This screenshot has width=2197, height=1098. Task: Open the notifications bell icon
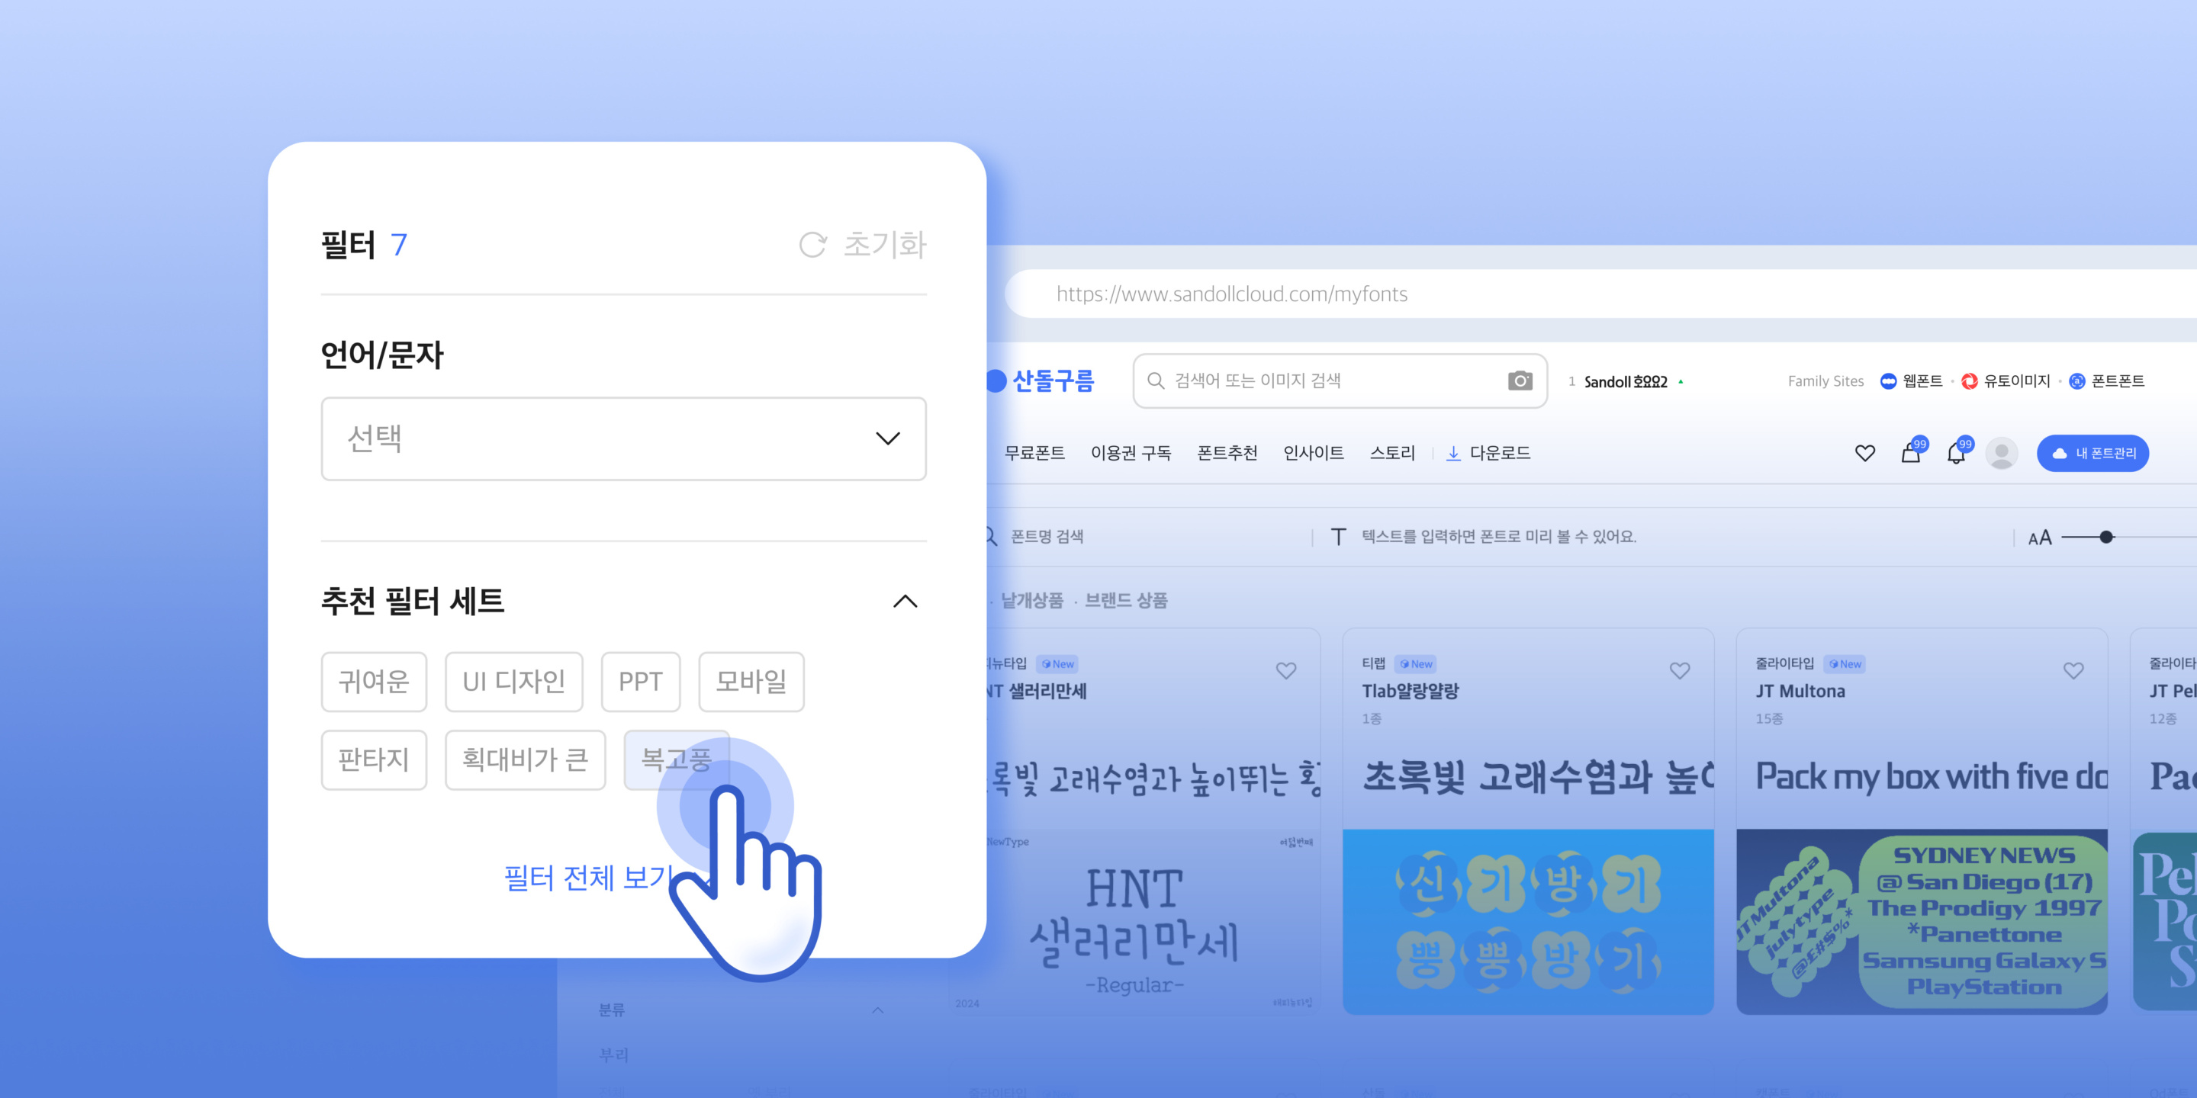coord(1956,453)
